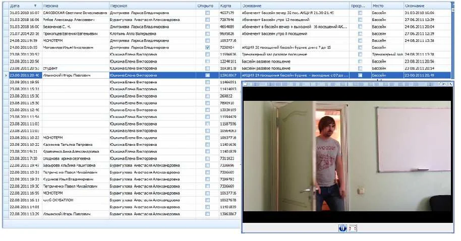Pause the video playback in preview window

click(x=341, y=228)
